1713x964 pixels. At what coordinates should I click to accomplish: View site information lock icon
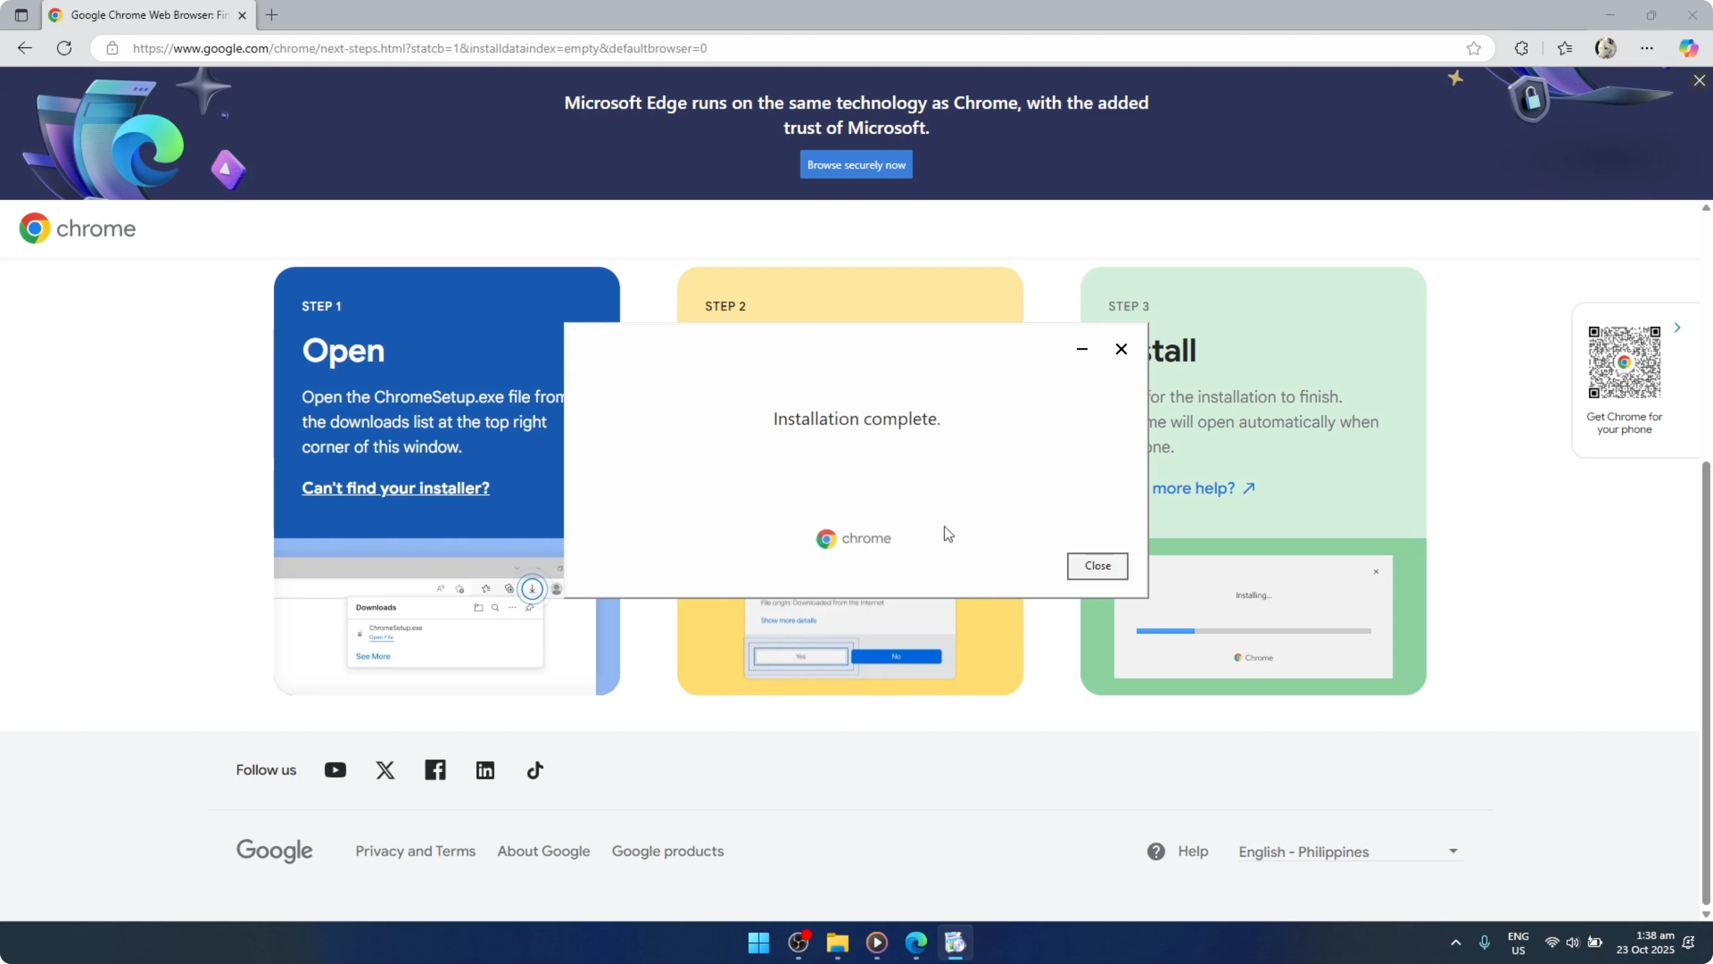112,48
